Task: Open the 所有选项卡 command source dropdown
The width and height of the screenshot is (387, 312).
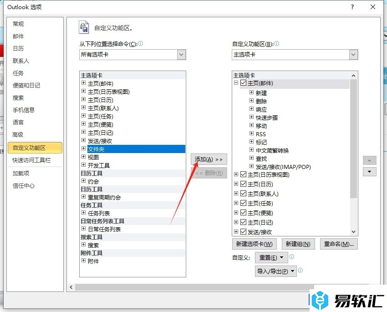Action: 181,55
